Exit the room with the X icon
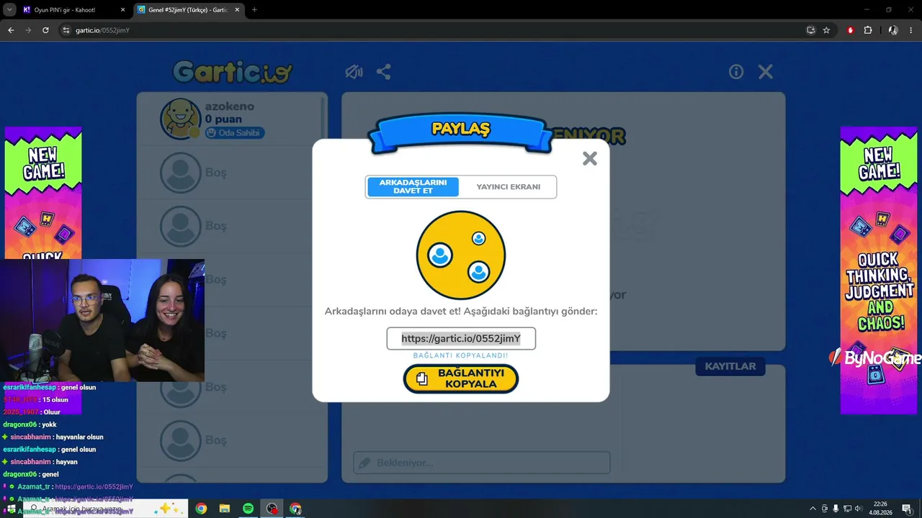This screenshot has width=922, height=518. [766, 72]
